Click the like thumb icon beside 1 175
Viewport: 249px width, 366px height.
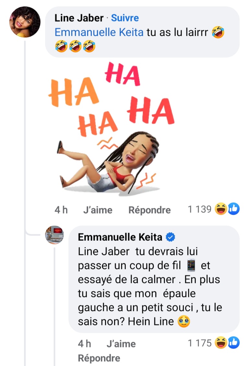tap(234, 343)
